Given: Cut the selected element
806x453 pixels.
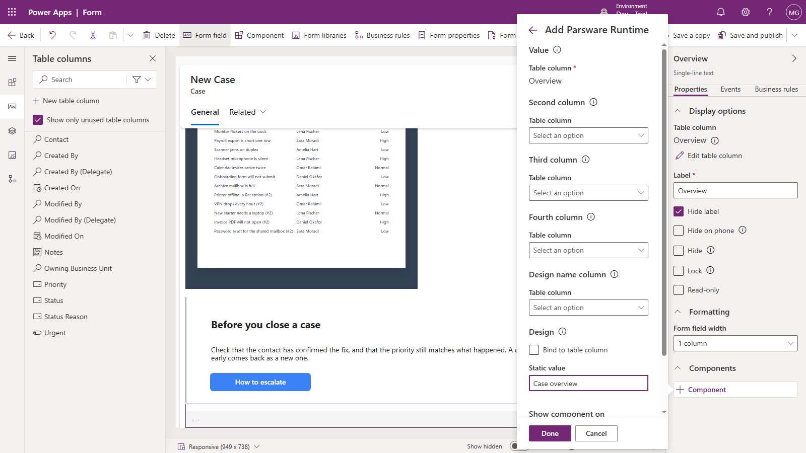Looking at the screenshot, I should tap(93, 35).
